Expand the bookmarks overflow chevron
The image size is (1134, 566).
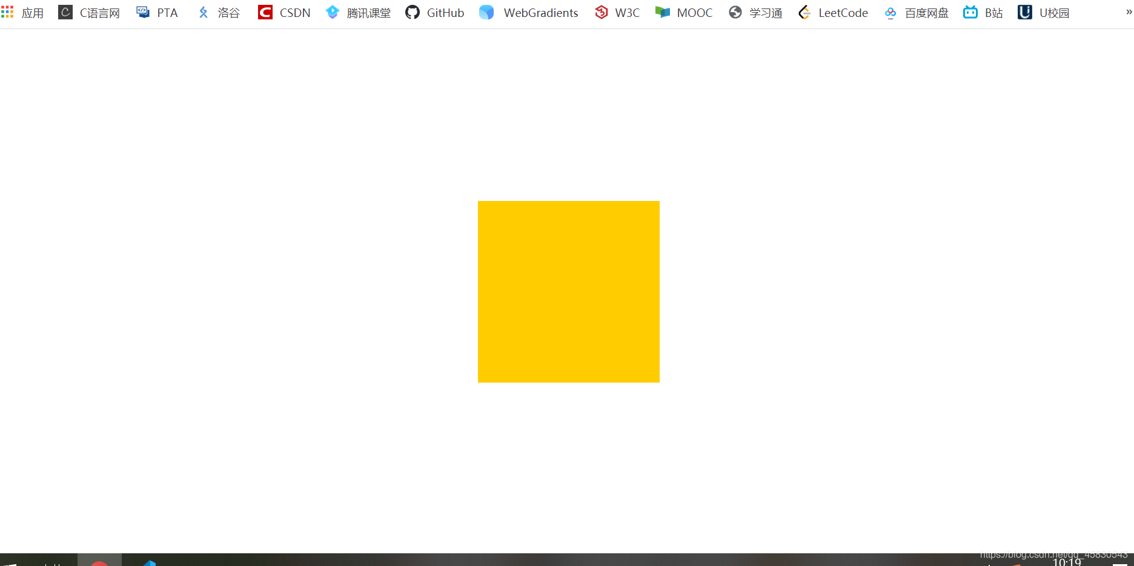1129,12
